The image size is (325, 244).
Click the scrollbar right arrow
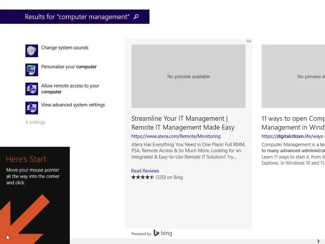318,241
